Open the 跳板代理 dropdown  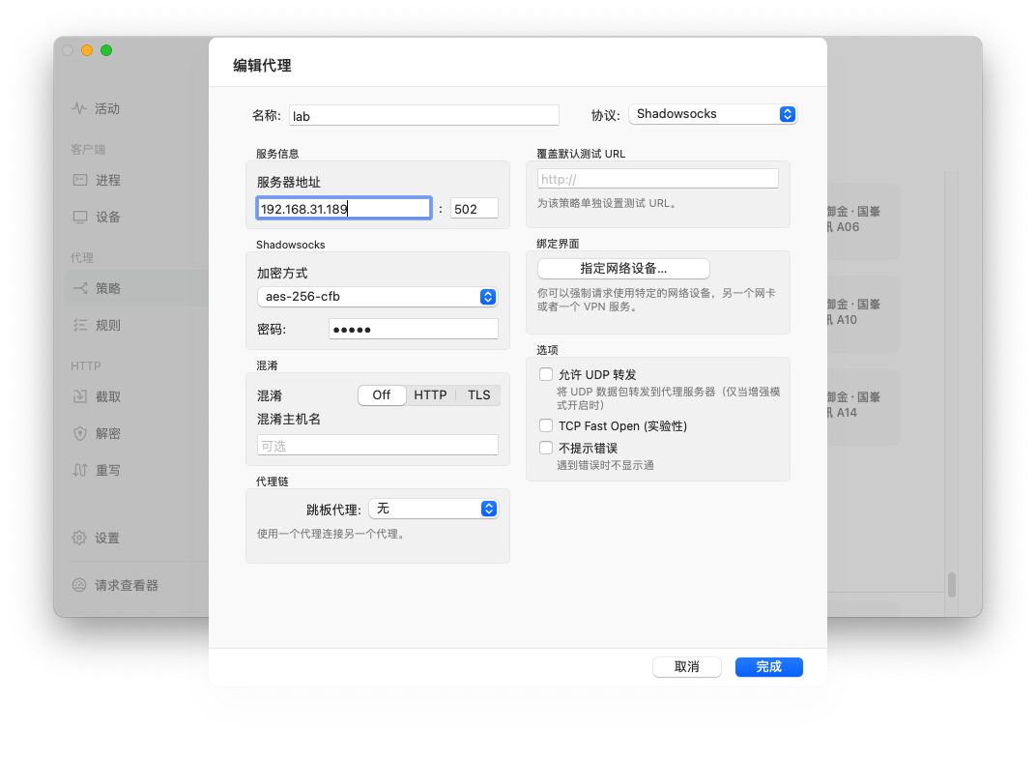(433, 508)
